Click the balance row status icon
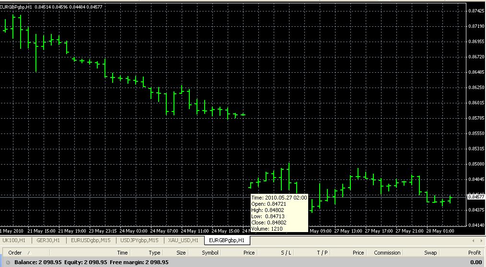 8,263
